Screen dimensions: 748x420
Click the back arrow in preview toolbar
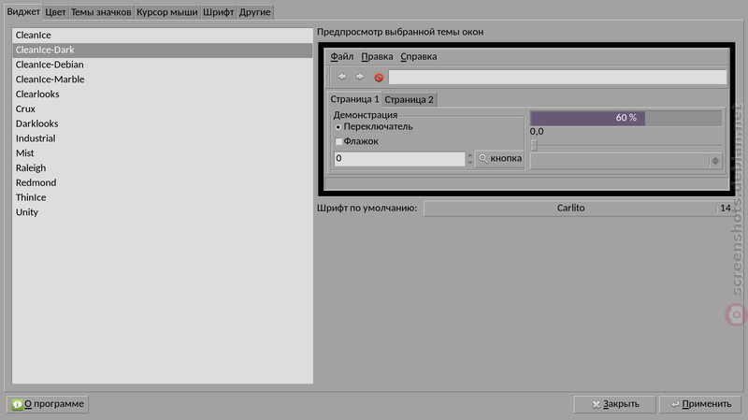tap(341, 77)
